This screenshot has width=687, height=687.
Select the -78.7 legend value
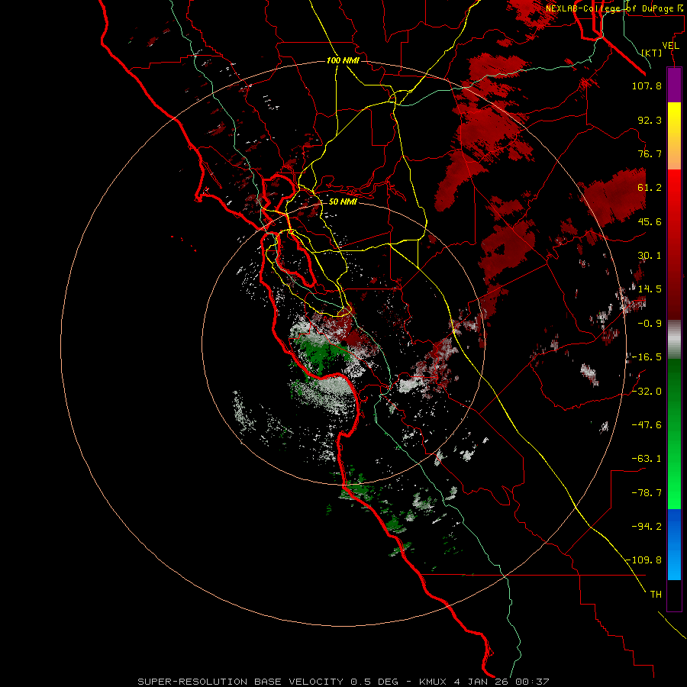pyautogui.click(x=647, y=493)
